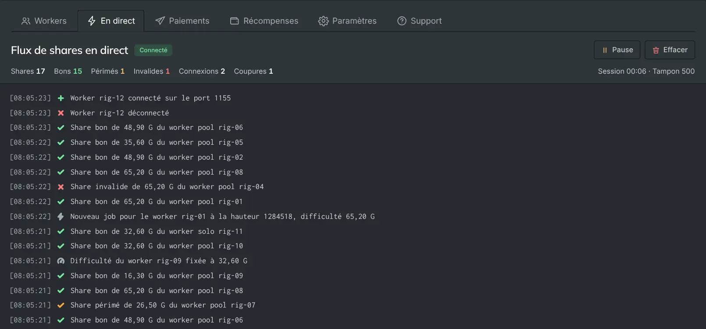
Task: Click the orange check icon of the périmé share rig-07
Action: pos(61,305)
